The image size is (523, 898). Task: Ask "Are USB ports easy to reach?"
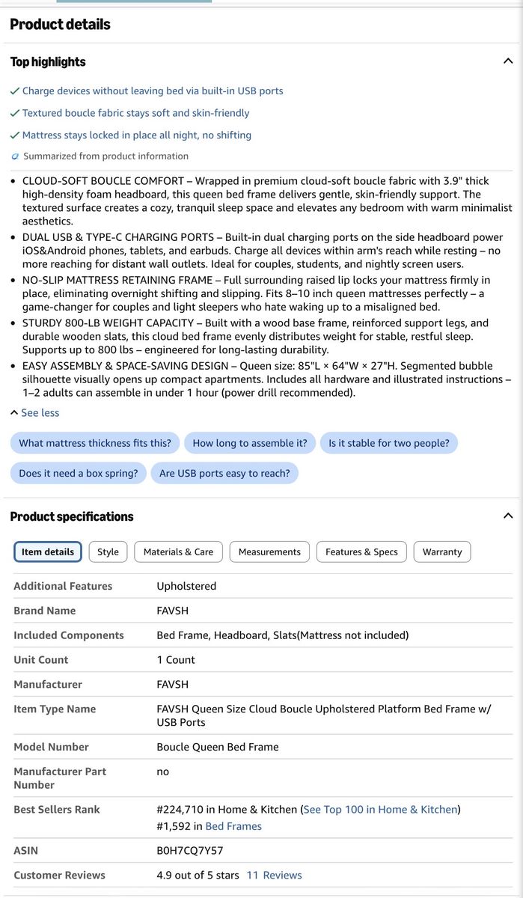pos(224,473)
